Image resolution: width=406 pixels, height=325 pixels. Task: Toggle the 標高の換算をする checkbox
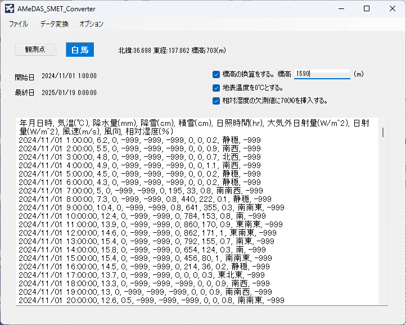(216, 75)
